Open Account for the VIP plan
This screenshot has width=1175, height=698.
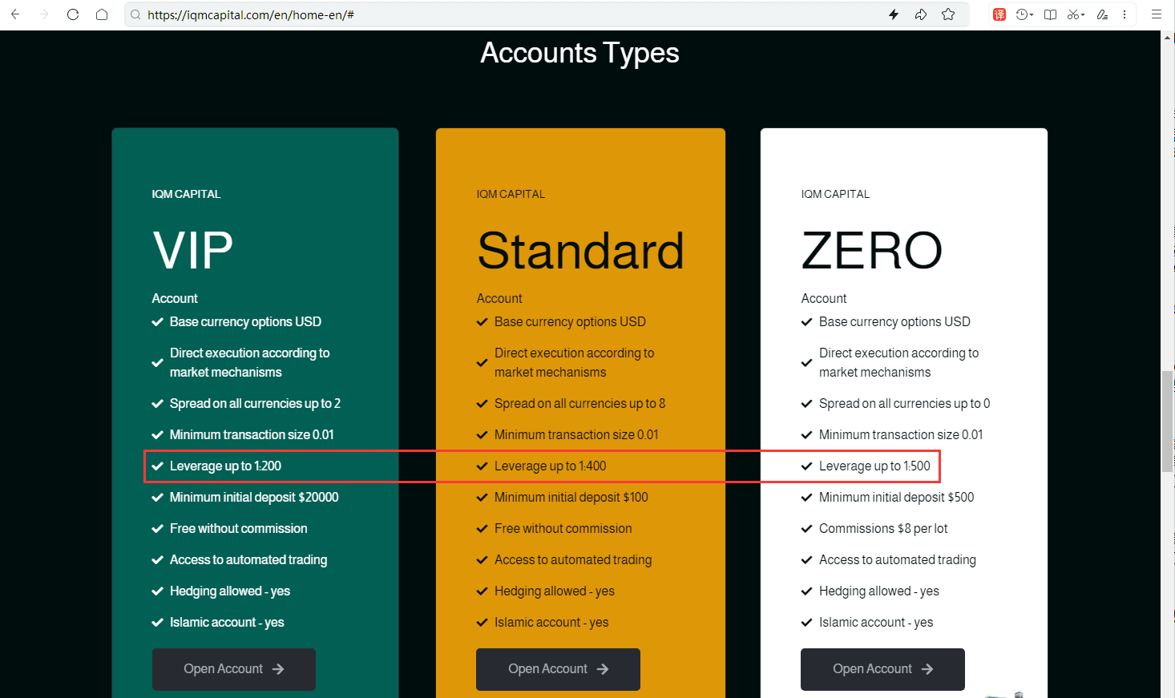234,669
